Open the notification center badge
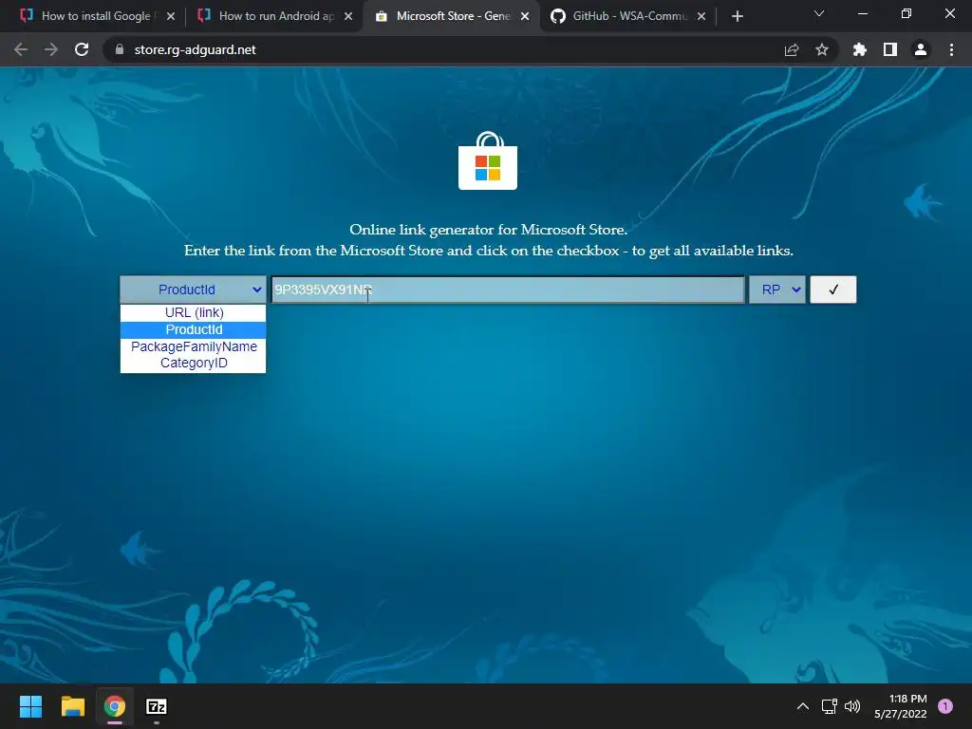 click(x=945, y=706)
